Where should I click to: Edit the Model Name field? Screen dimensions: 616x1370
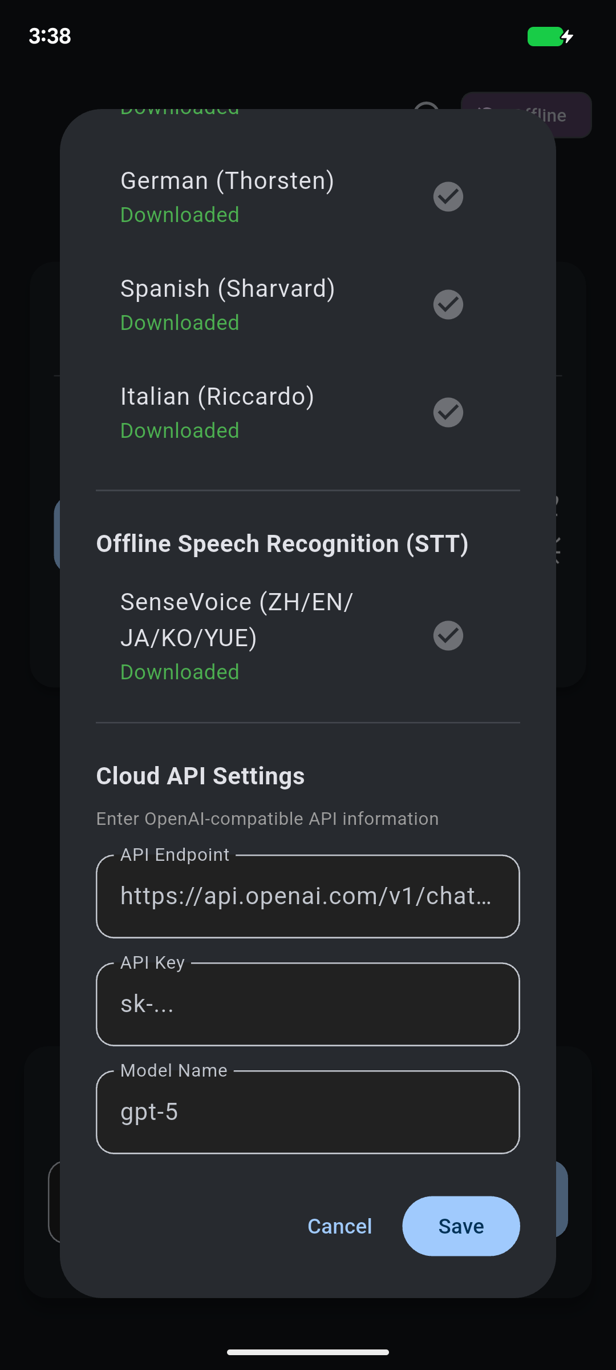click(307, 1112)
